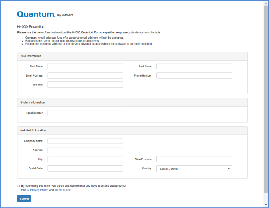Click the First Name label
This screenshot has width=269, height=208.
[x=36, y=66]
